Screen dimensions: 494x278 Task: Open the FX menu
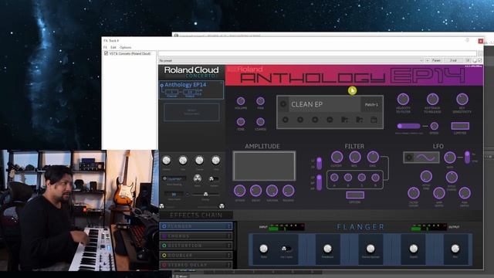105,47
